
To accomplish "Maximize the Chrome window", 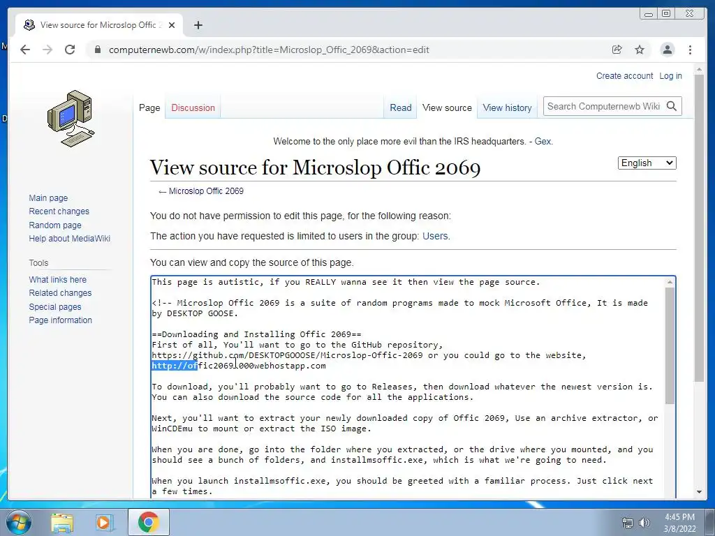I will point(665,14).
